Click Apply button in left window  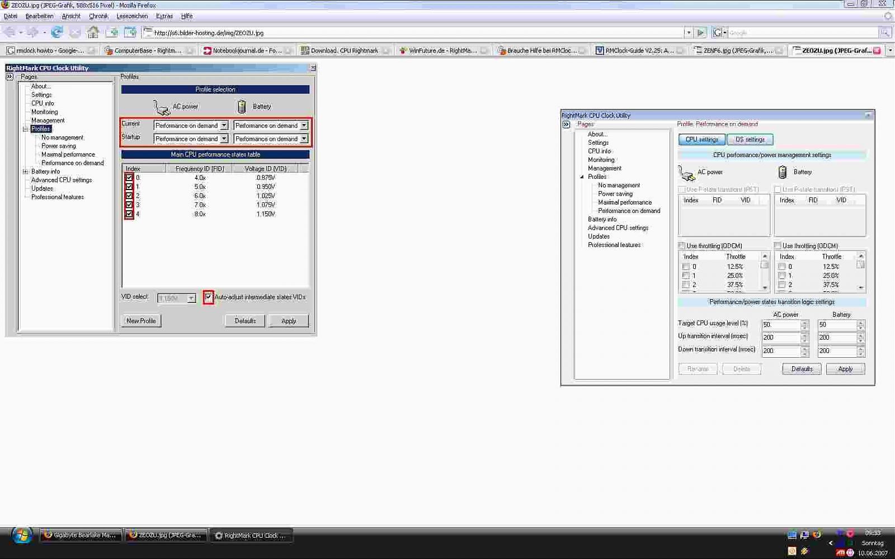click(289, 321)
